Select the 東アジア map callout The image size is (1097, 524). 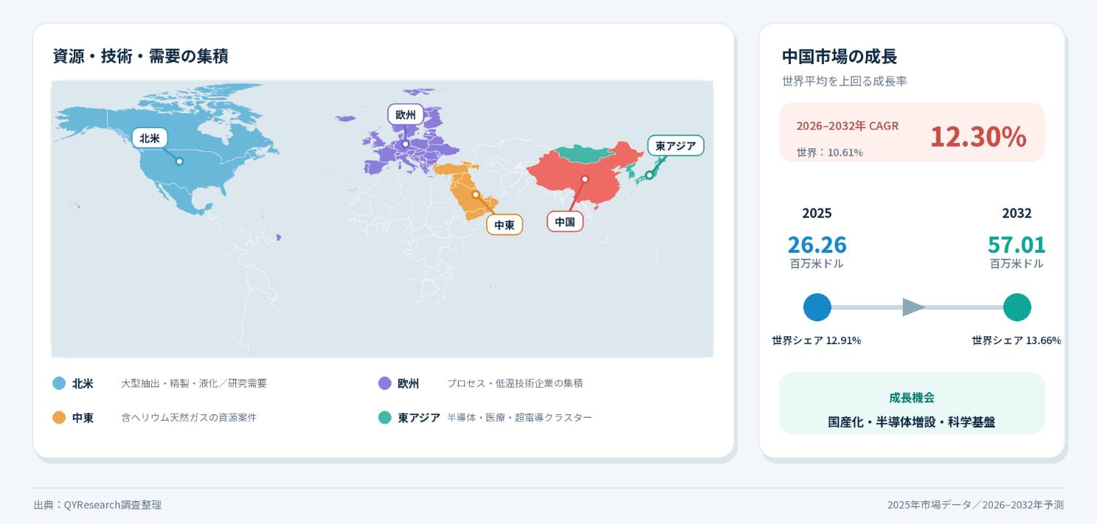[x=676, y=146]
